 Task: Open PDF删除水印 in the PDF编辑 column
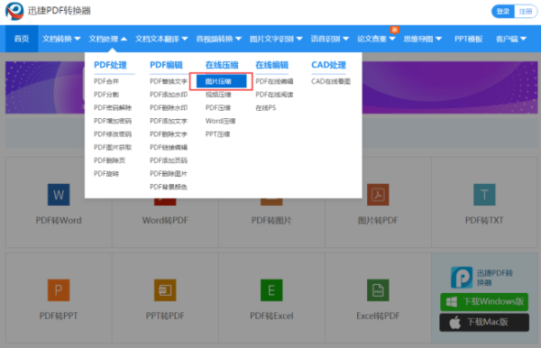click(x=169, y=107)
